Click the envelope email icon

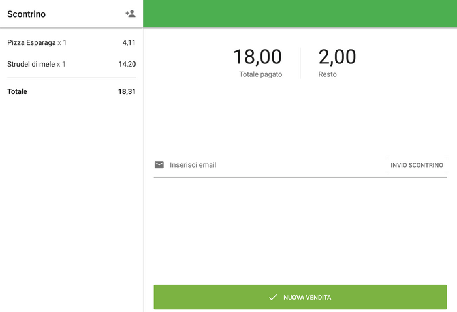point(159,165)
